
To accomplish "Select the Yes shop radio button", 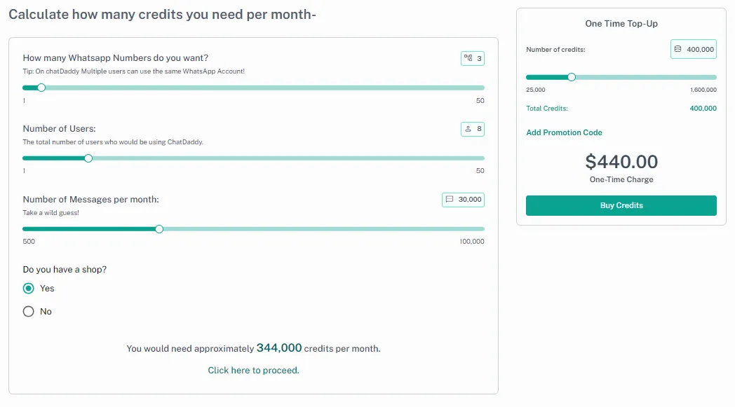I will (x=29, y=289).
